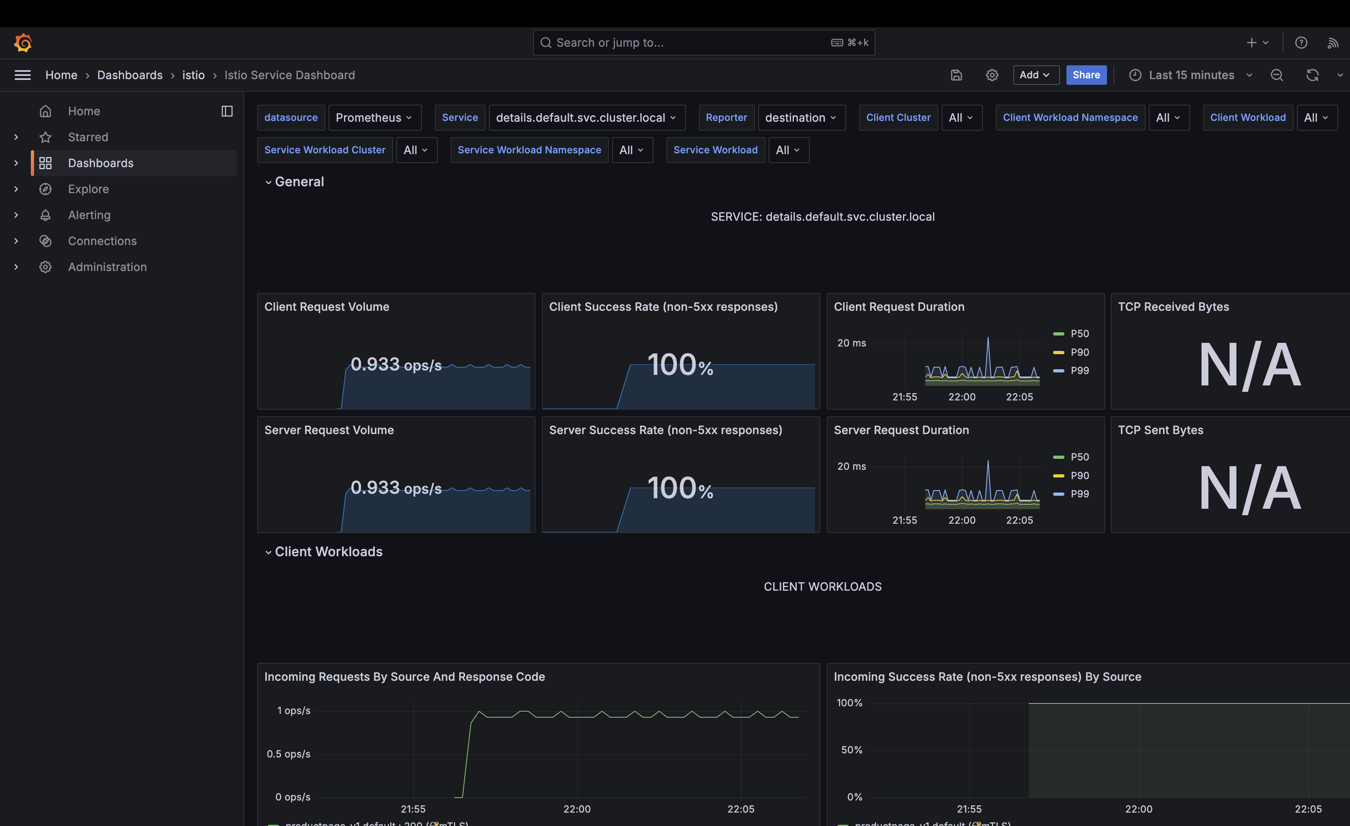Toggle the hamburger navigation menu
Screen dimensions: 1350x826
pyautogui.click(x=22, y=75)
